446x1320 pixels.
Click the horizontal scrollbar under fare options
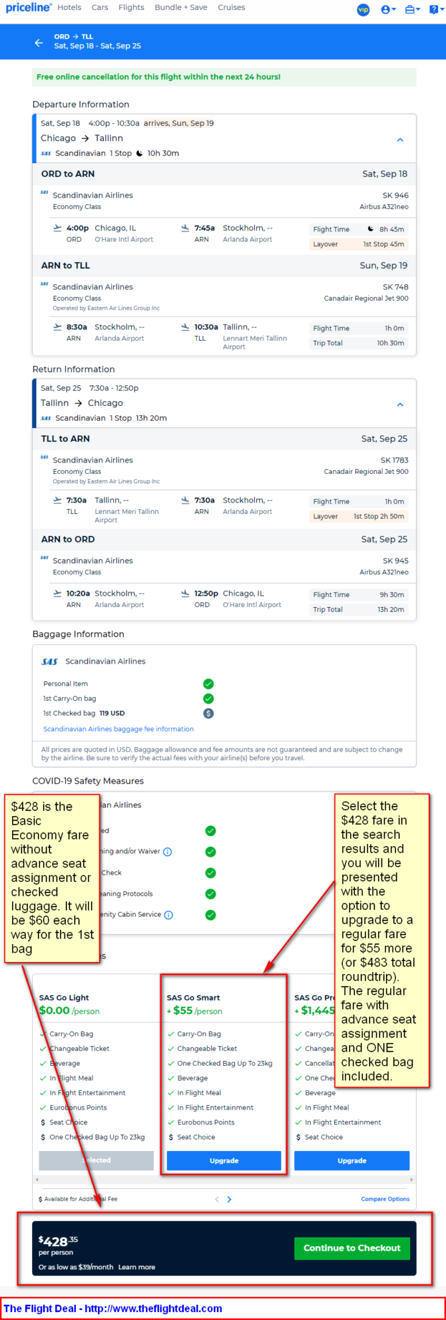click(224, 1180)
